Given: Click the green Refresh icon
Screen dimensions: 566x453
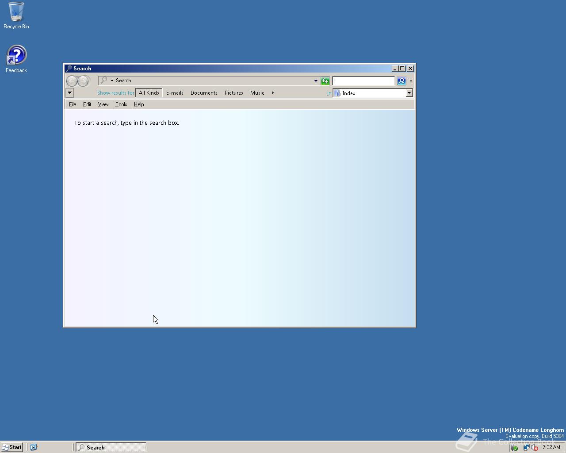Looking at the screenshot, I should click(x=325, y=81).
